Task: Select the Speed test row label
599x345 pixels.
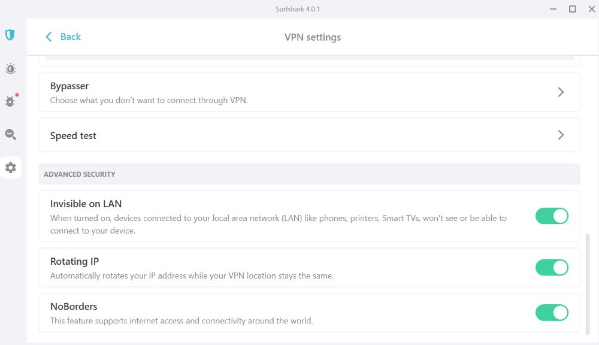Action: click(73, 135)
